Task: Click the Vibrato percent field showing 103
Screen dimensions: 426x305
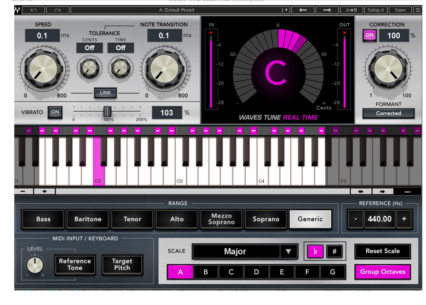Action: pos(167,113)
